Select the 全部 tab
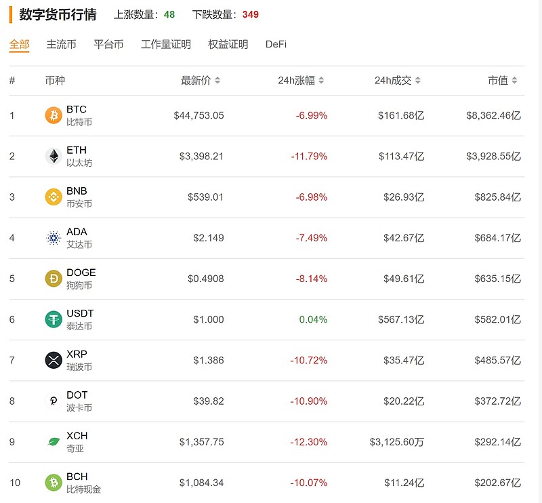This screenshot has height=503, width=542. (20, 44)
